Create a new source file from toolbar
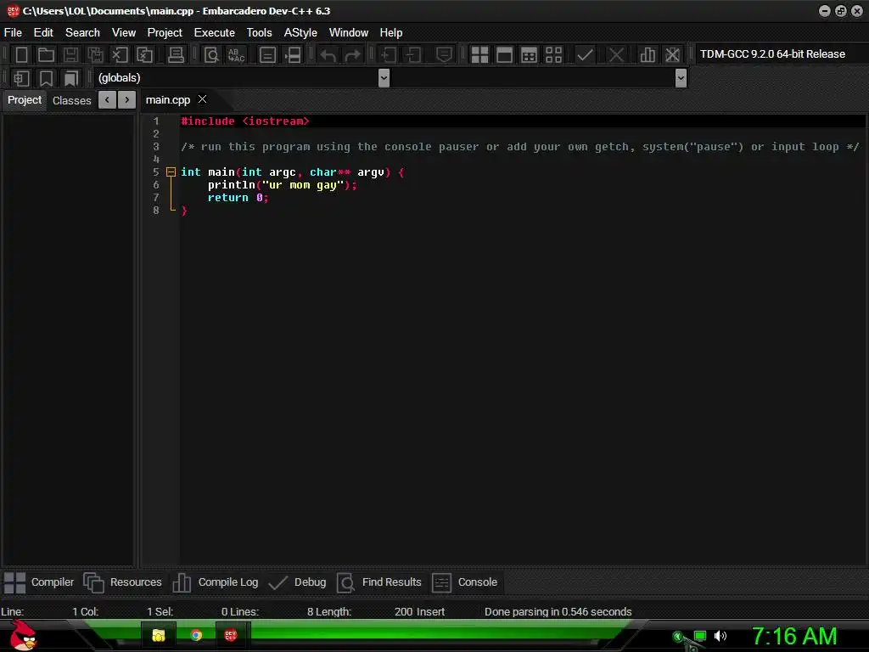Image resolution: width=869 pixels, height=652 pixels. pyautogui.click(x=21, y=54)
